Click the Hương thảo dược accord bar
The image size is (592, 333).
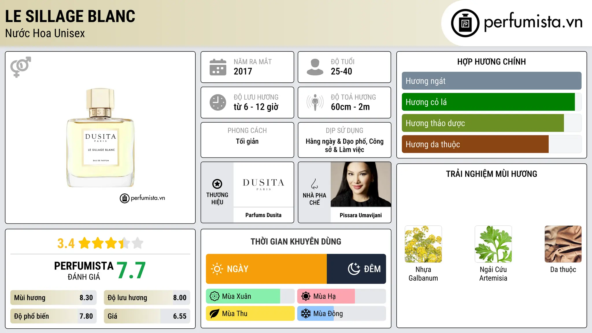click(491, 123)
